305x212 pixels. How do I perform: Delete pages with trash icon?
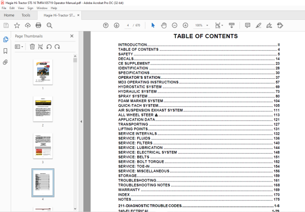[33, 47]
